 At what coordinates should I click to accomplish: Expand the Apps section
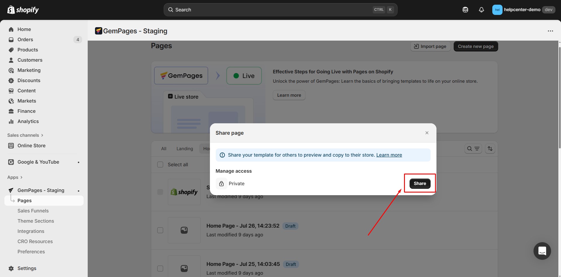point(15,177)
